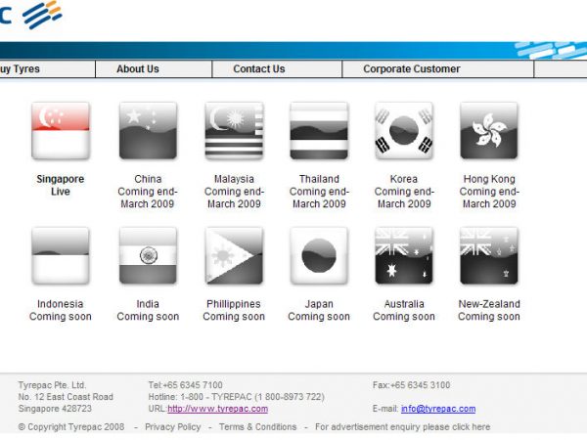Click 'Phillippines Coming soon' text
This screenshot has height=440, width=587.
coord(234,310)
